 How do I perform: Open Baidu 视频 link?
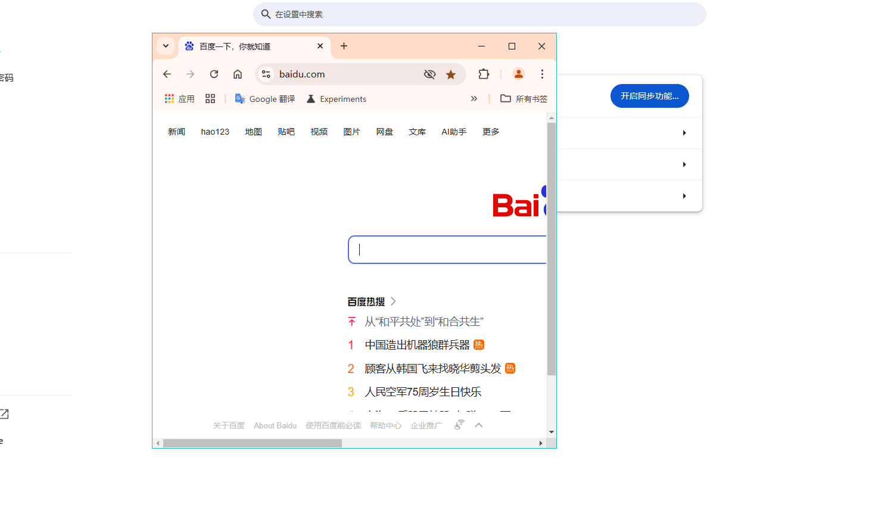[319, 132]
